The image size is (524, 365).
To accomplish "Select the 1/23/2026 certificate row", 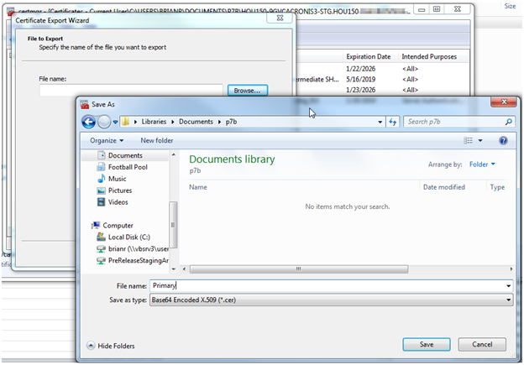I will click(381, 90).
